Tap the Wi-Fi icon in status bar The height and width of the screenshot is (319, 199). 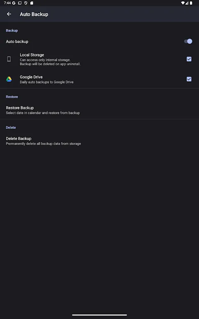183,3
